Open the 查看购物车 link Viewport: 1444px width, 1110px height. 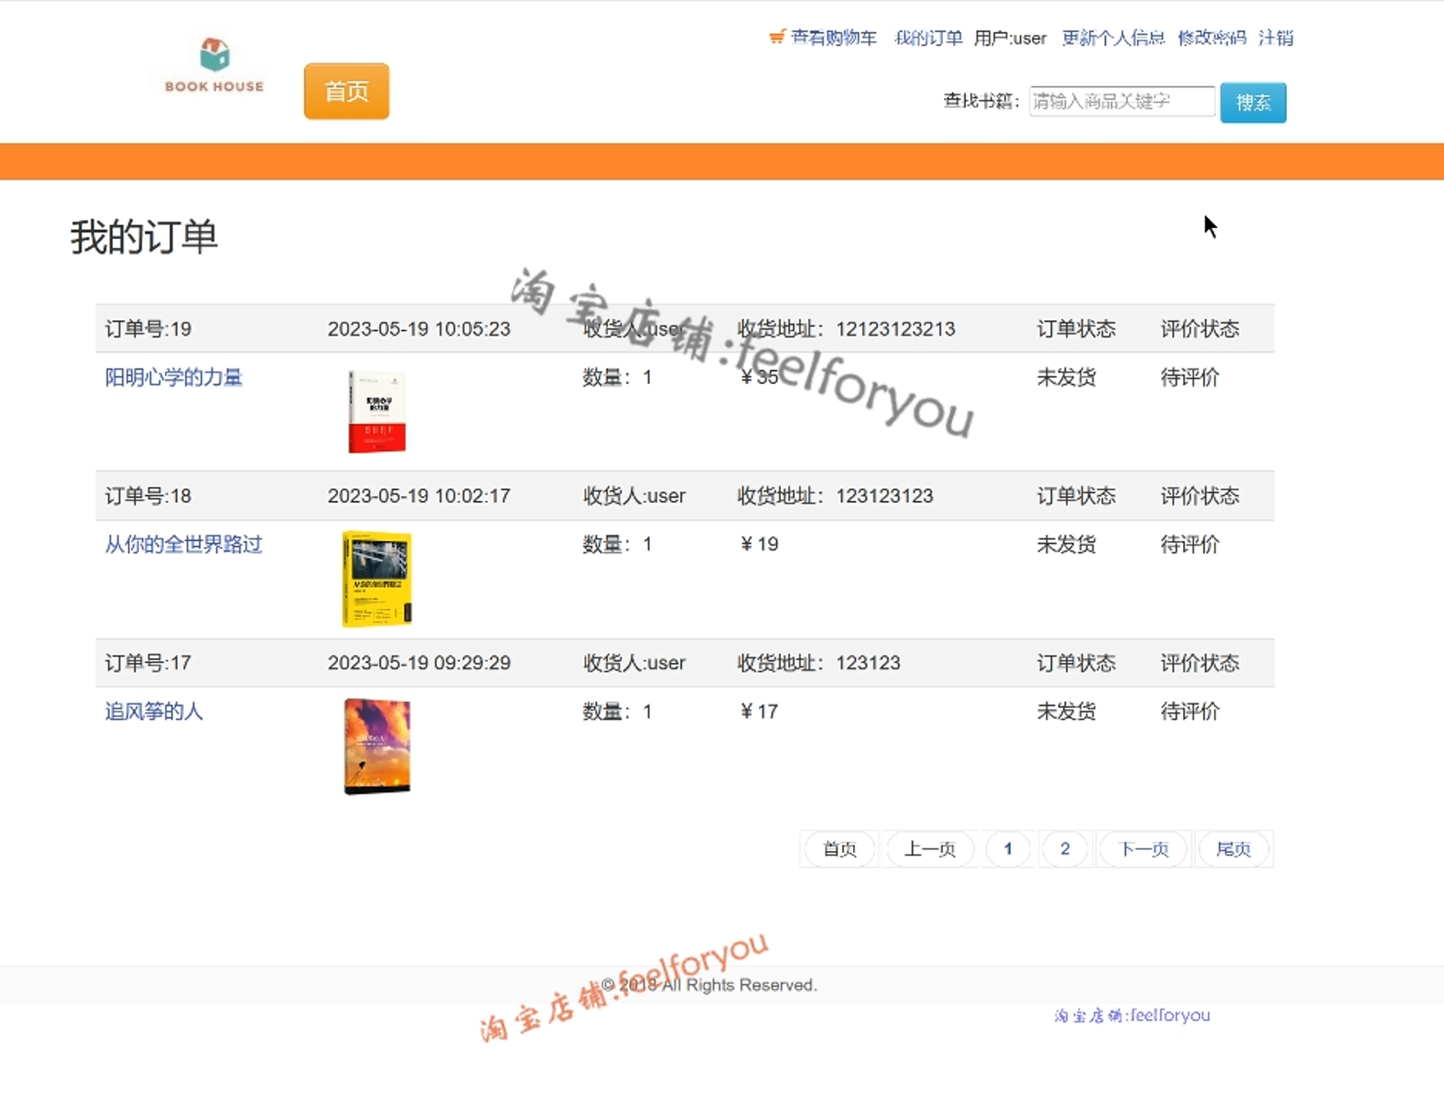833,38
